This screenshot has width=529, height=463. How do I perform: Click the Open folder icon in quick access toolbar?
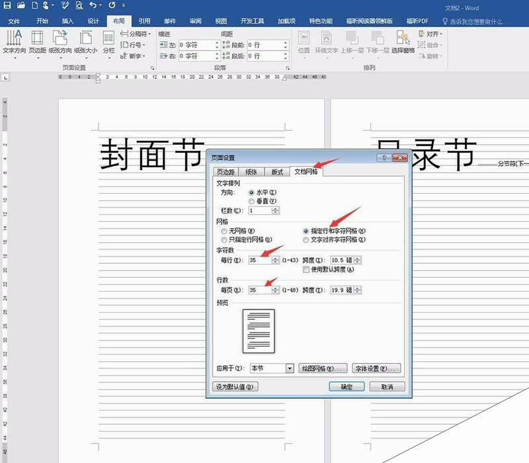pos(21,5)
